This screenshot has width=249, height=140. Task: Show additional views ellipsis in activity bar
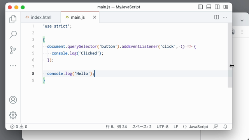point(13,66)
